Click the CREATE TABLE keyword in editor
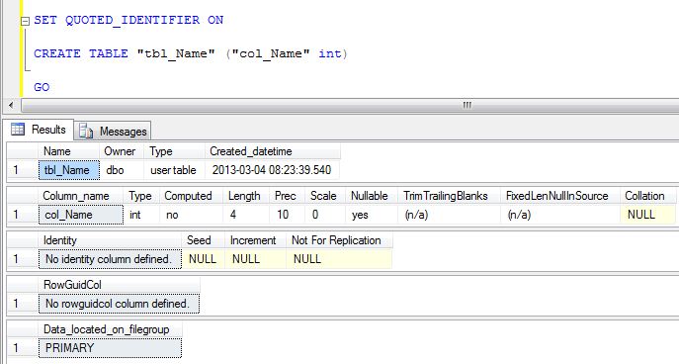 click(81, 53)
